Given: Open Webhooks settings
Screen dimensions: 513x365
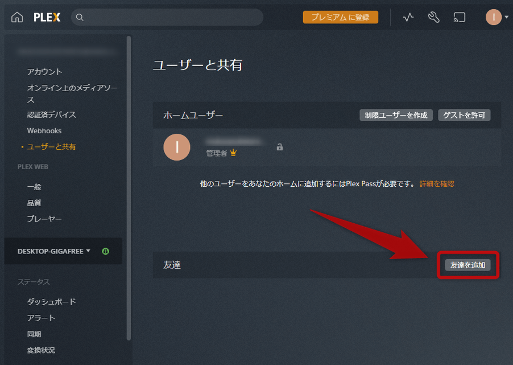Looking at the screenshot, I should pos(44,131).
